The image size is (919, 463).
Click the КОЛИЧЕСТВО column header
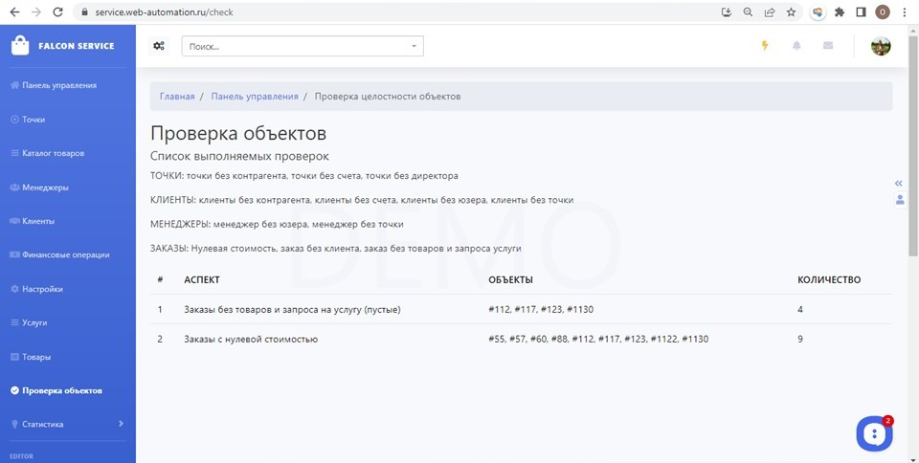pyautogui.click(x=829, y=279)
